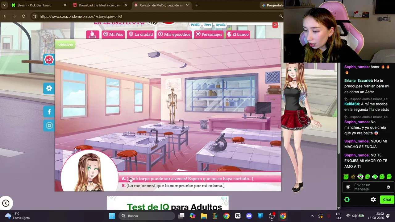Image resolution: width=395 pixels, height=222 pixels.
Task: Click the round left-arrow button below game
Action: (x=6, y=203)
